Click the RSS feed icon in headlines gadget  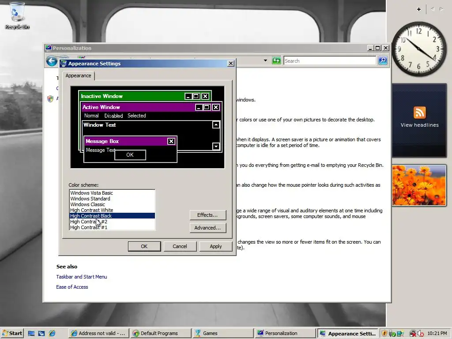click(419, 113)
